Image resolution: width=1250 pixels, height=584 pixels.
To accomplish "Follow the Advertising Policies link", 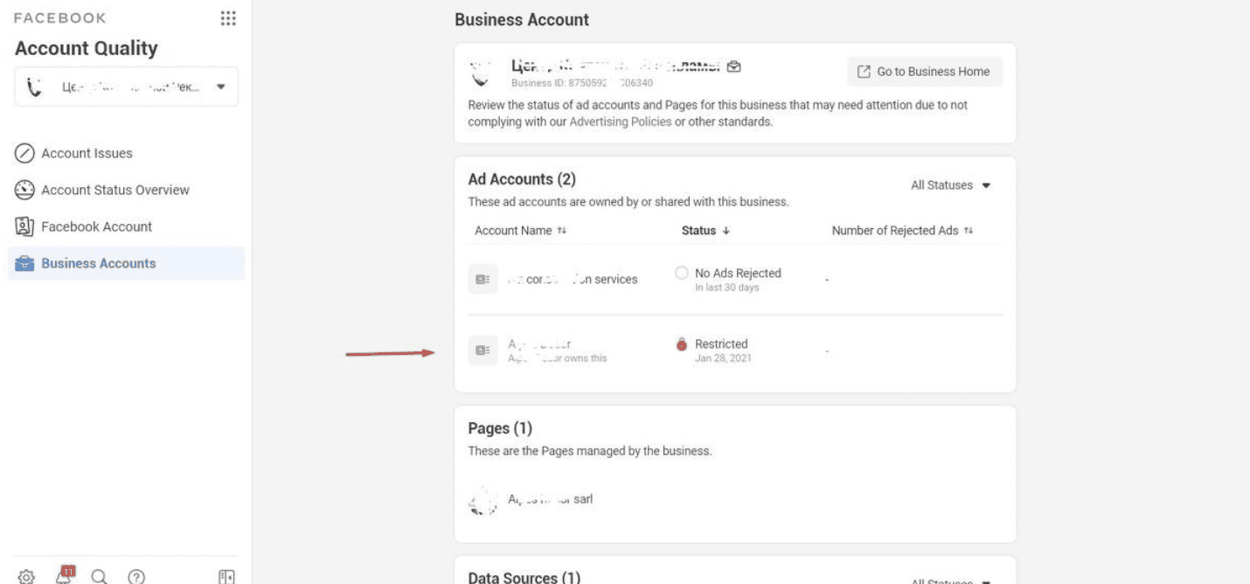I will tap(621, 122).
